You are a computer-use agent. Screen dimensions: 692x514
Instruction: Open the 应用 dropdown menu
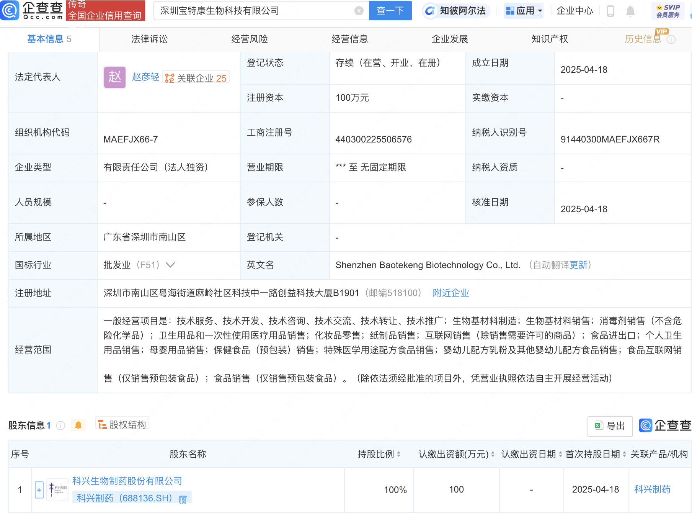pyautogui.click(x=524, y=11)
